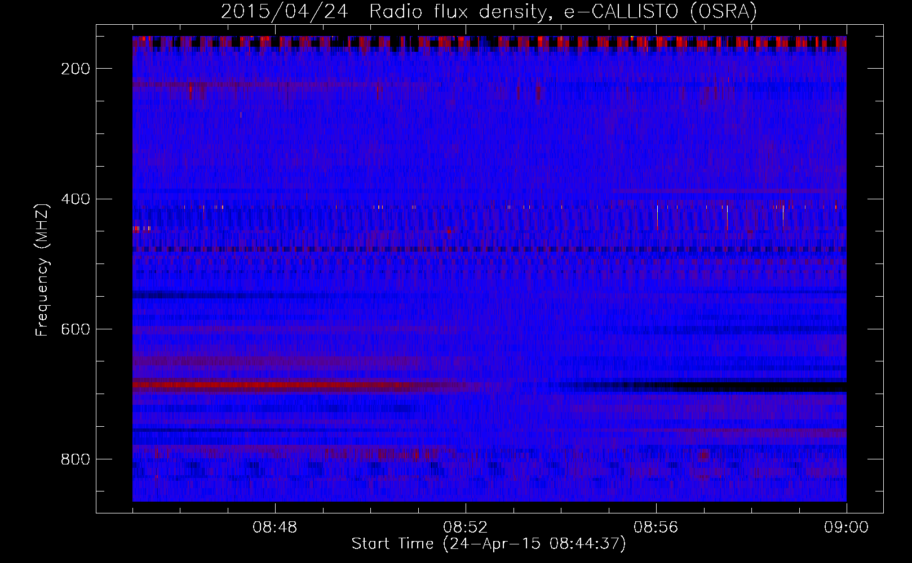The image size is (912, 563).
Task: Click inside the radio spectrogram plot
Action: 489,269
